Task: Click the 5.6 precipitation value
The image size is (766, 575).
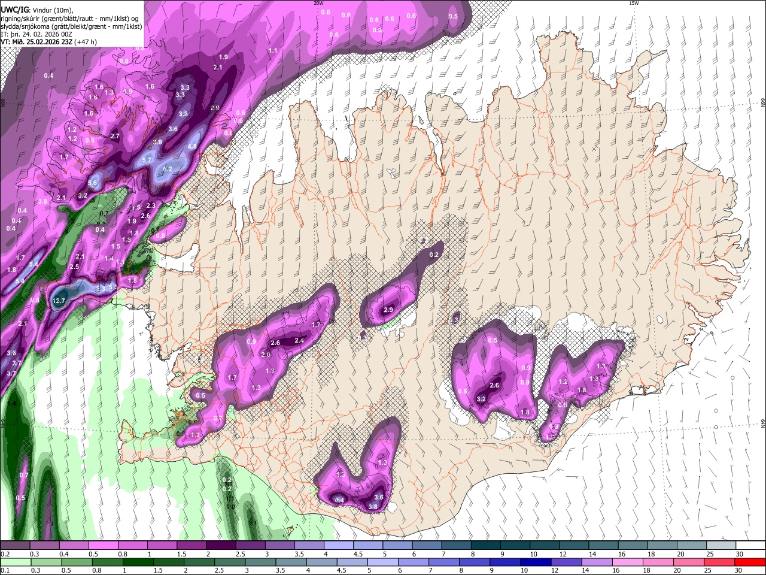Action: tap(93, 183)
